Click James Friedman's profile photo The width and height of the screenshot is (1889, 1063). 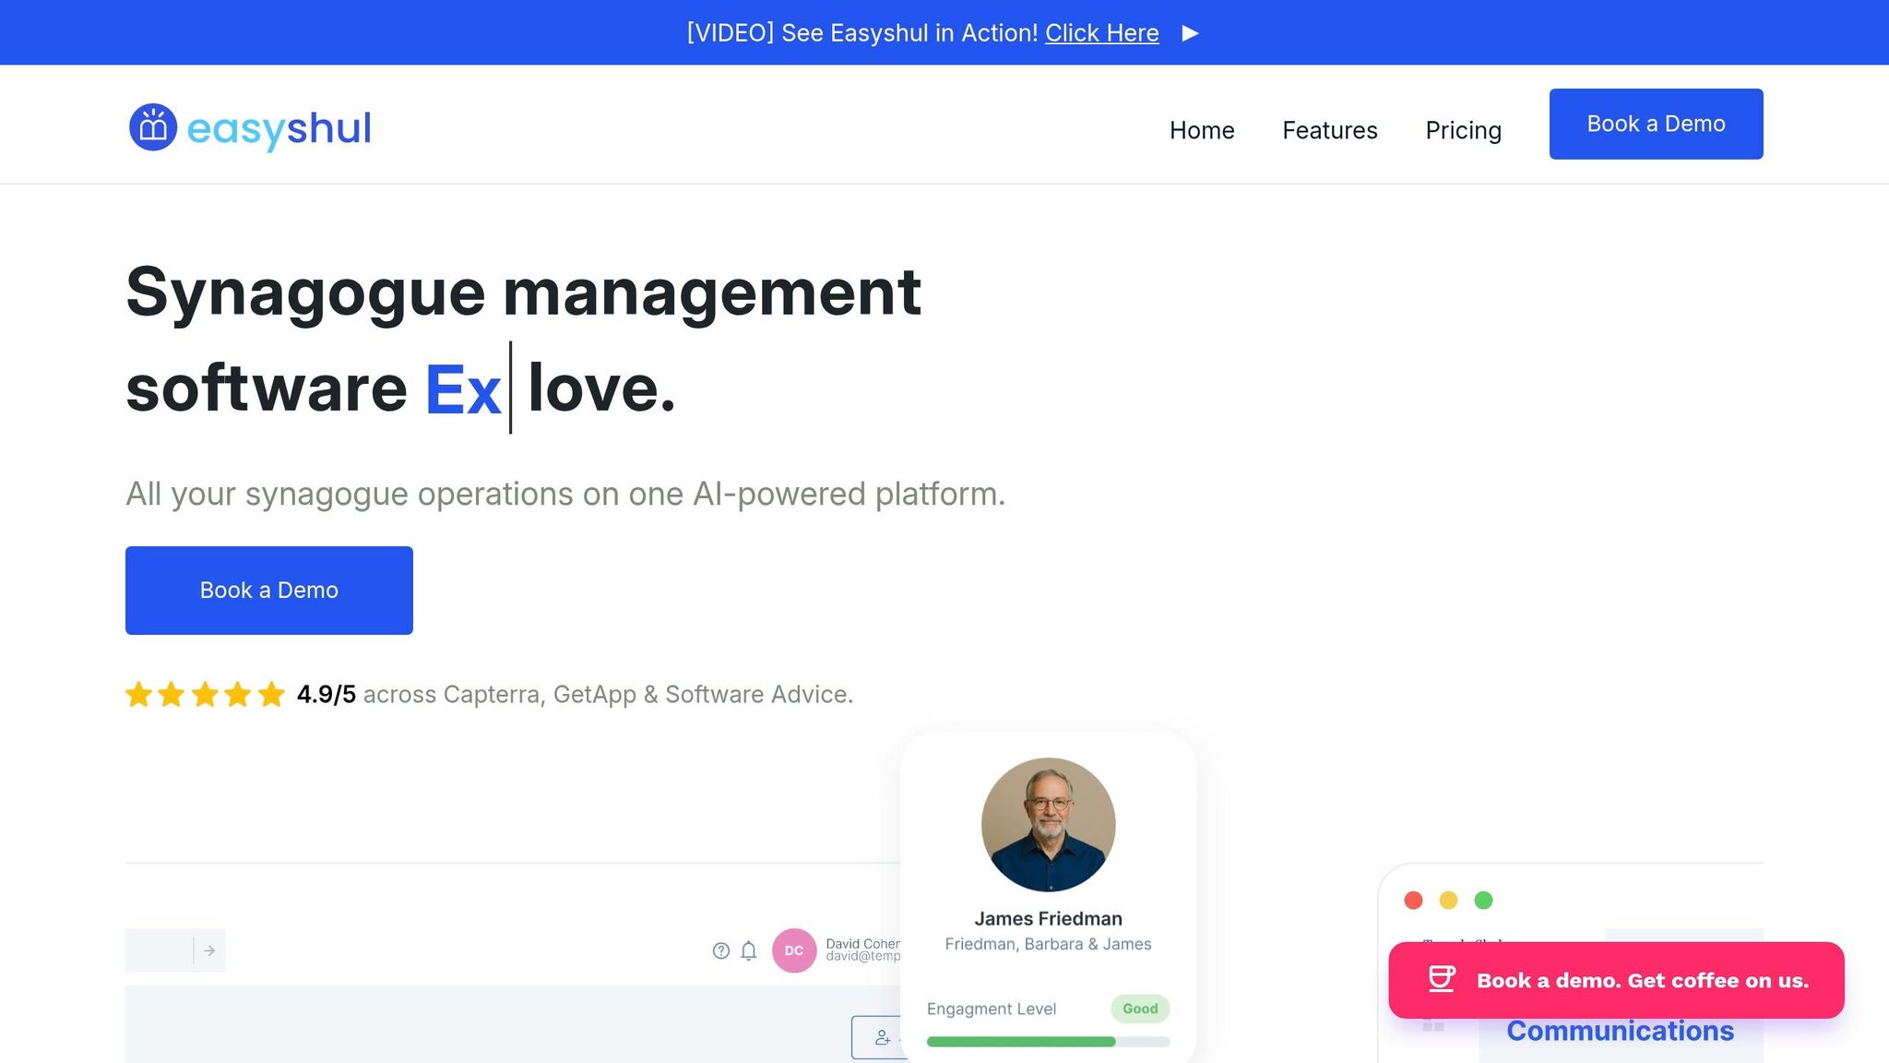tap(1049, 825)
